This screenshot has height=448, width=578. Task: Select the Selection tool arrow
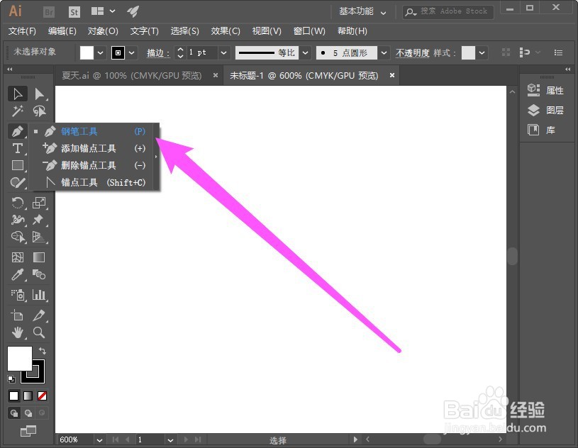click(x=17, y=94)
